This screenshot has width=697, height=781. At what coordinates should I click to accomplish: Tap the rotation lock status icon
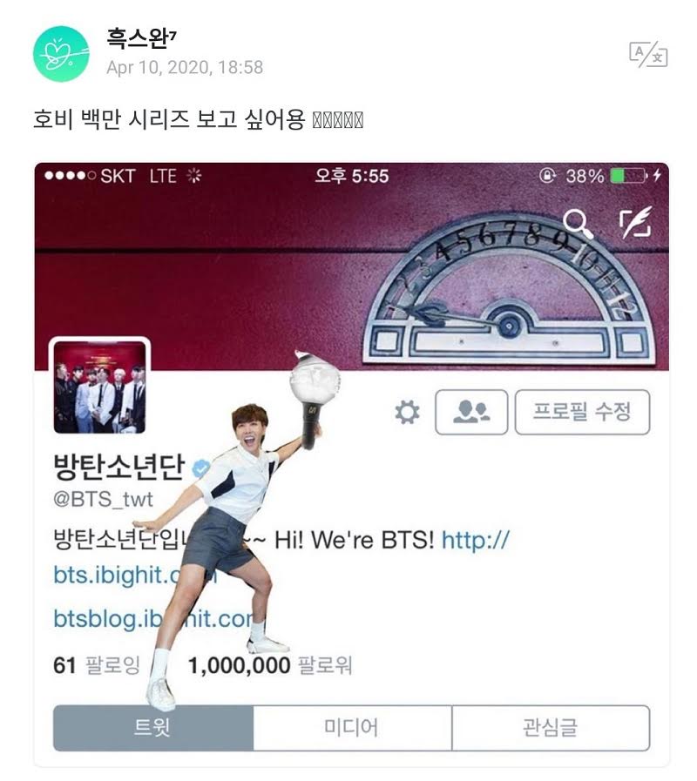pyautogui.click(x=547, y=175)
